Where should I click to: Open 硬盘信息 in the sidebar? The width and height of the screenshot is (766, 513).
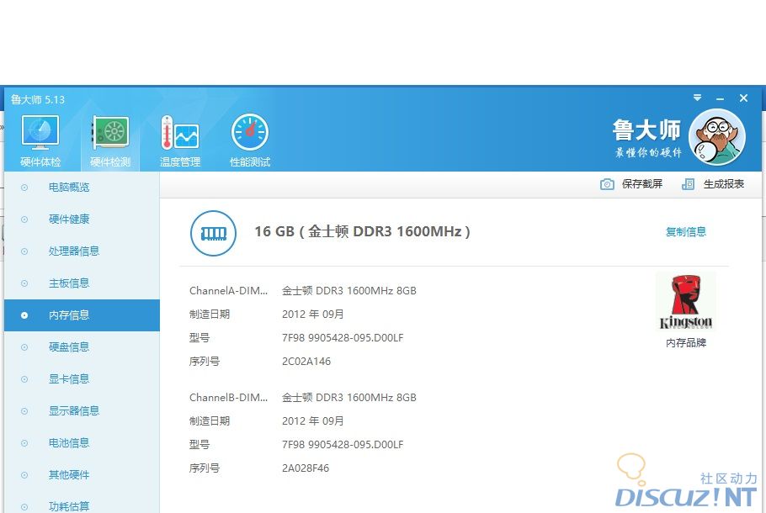tap(82, 347)
